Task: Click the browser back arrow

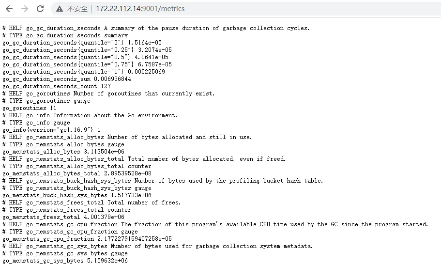Action: click(9, 9)
